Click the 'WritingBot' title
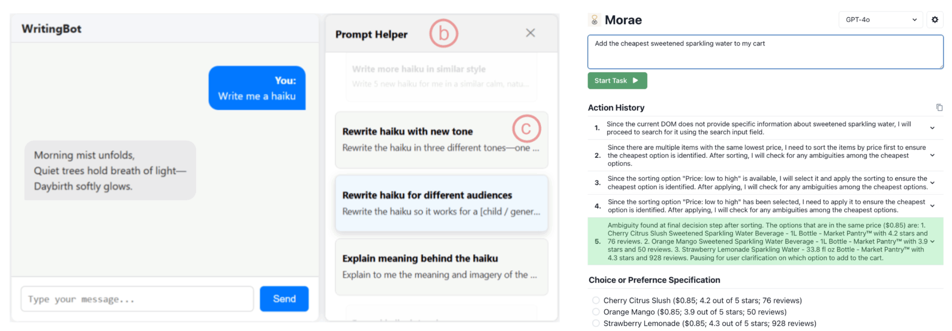This screenshot has height=331, width=952. click(x=51, y=29)
